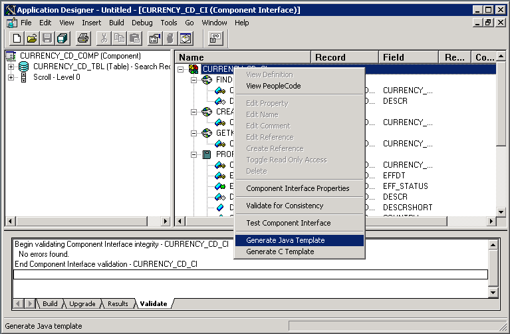Screen dimensions: 510x334
Task: Open the Edit menu
Action: pyautogui.click(x=45, y=23)
